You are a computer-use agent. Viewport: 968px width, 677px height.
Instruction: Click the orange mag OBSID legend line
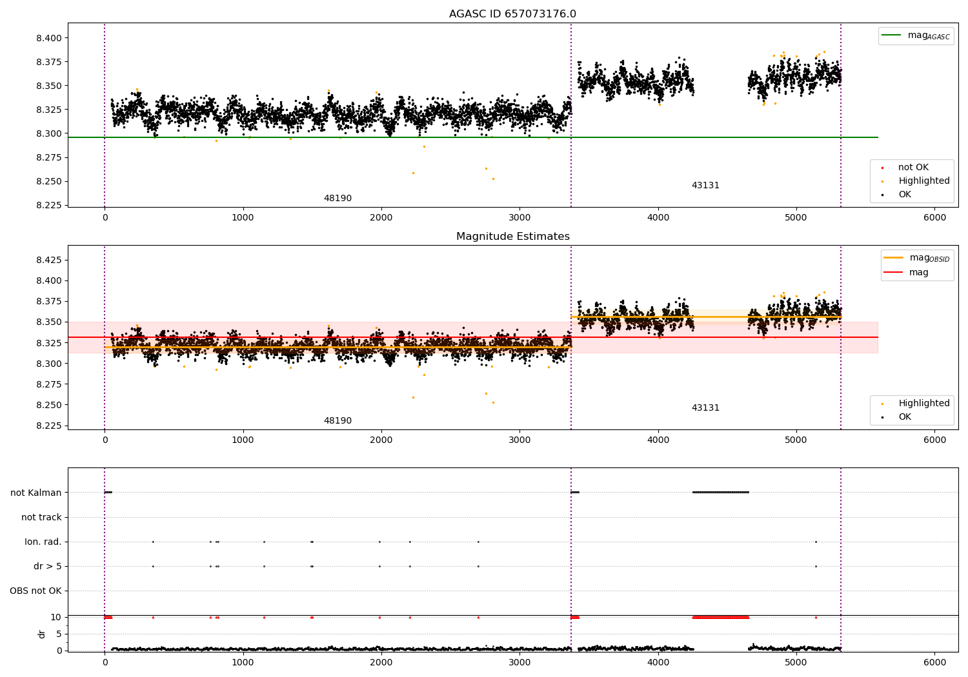pyautogui.click(x=894, y=258)
